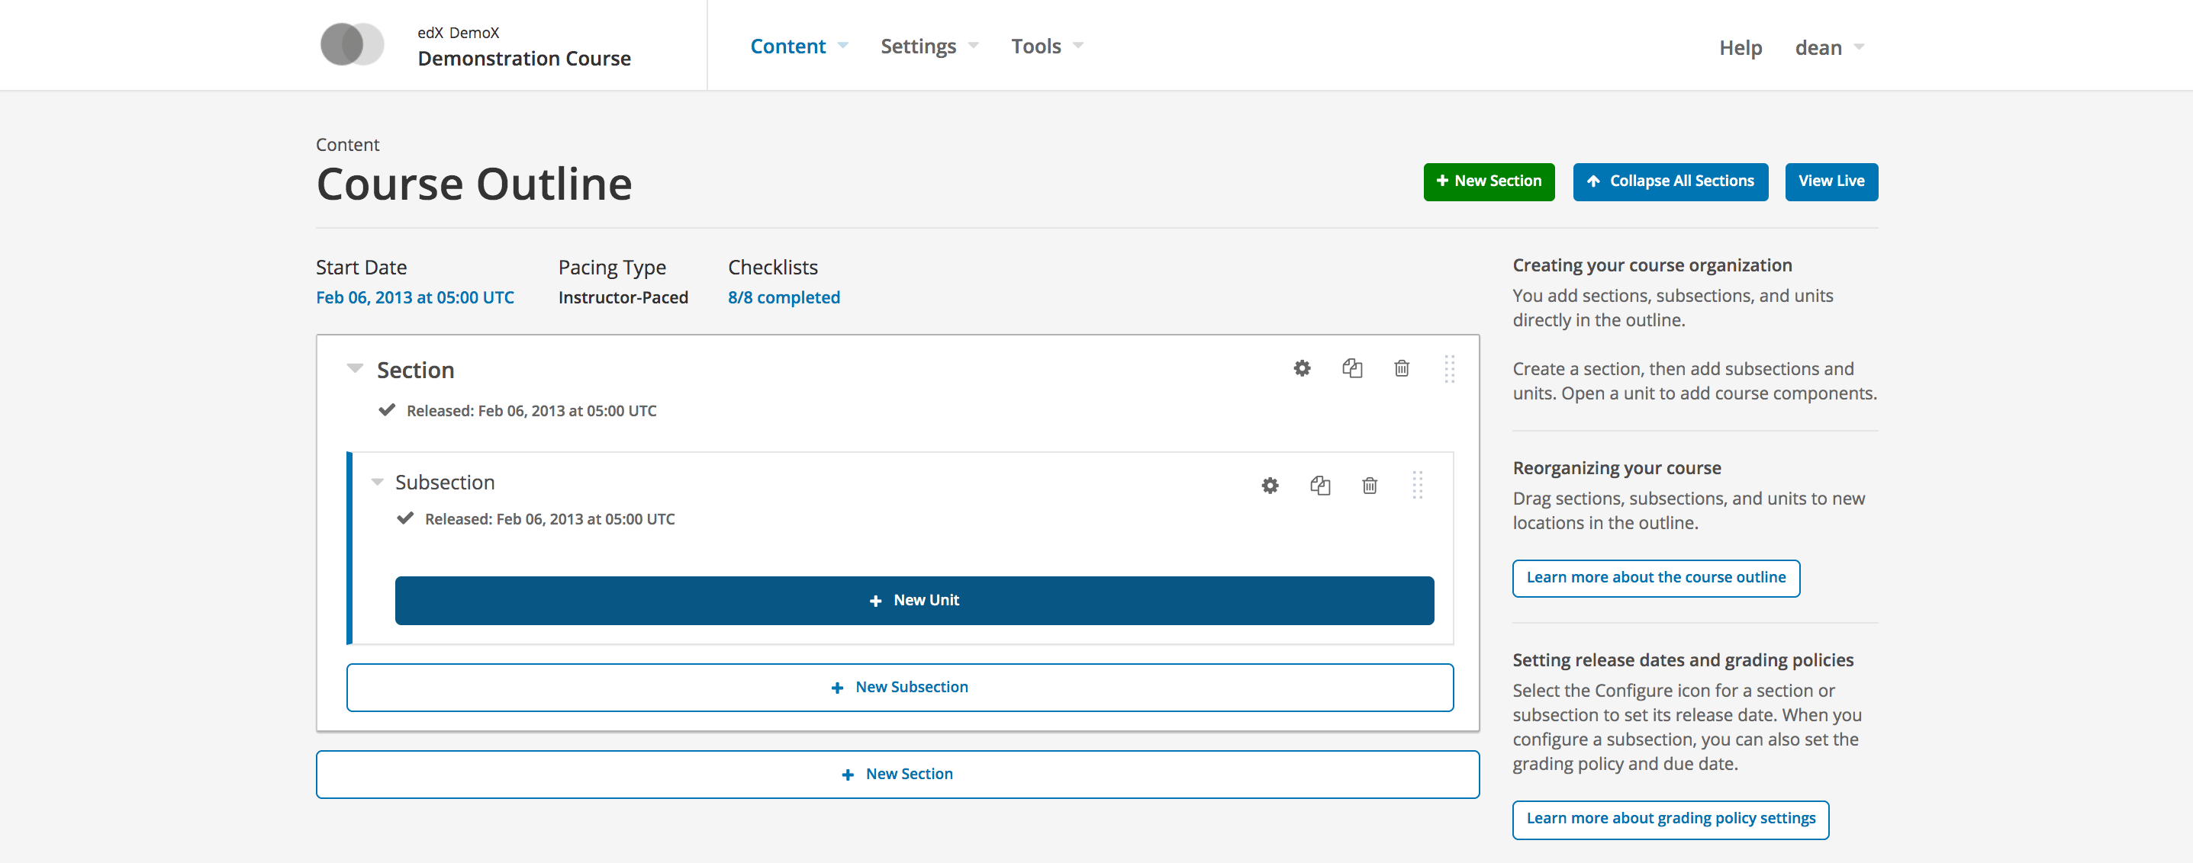Screen dimensions: 2193x863
Task: Open the Feb 06, 2013 start date link
Action: pyautogui.click(x=414, y=297)
